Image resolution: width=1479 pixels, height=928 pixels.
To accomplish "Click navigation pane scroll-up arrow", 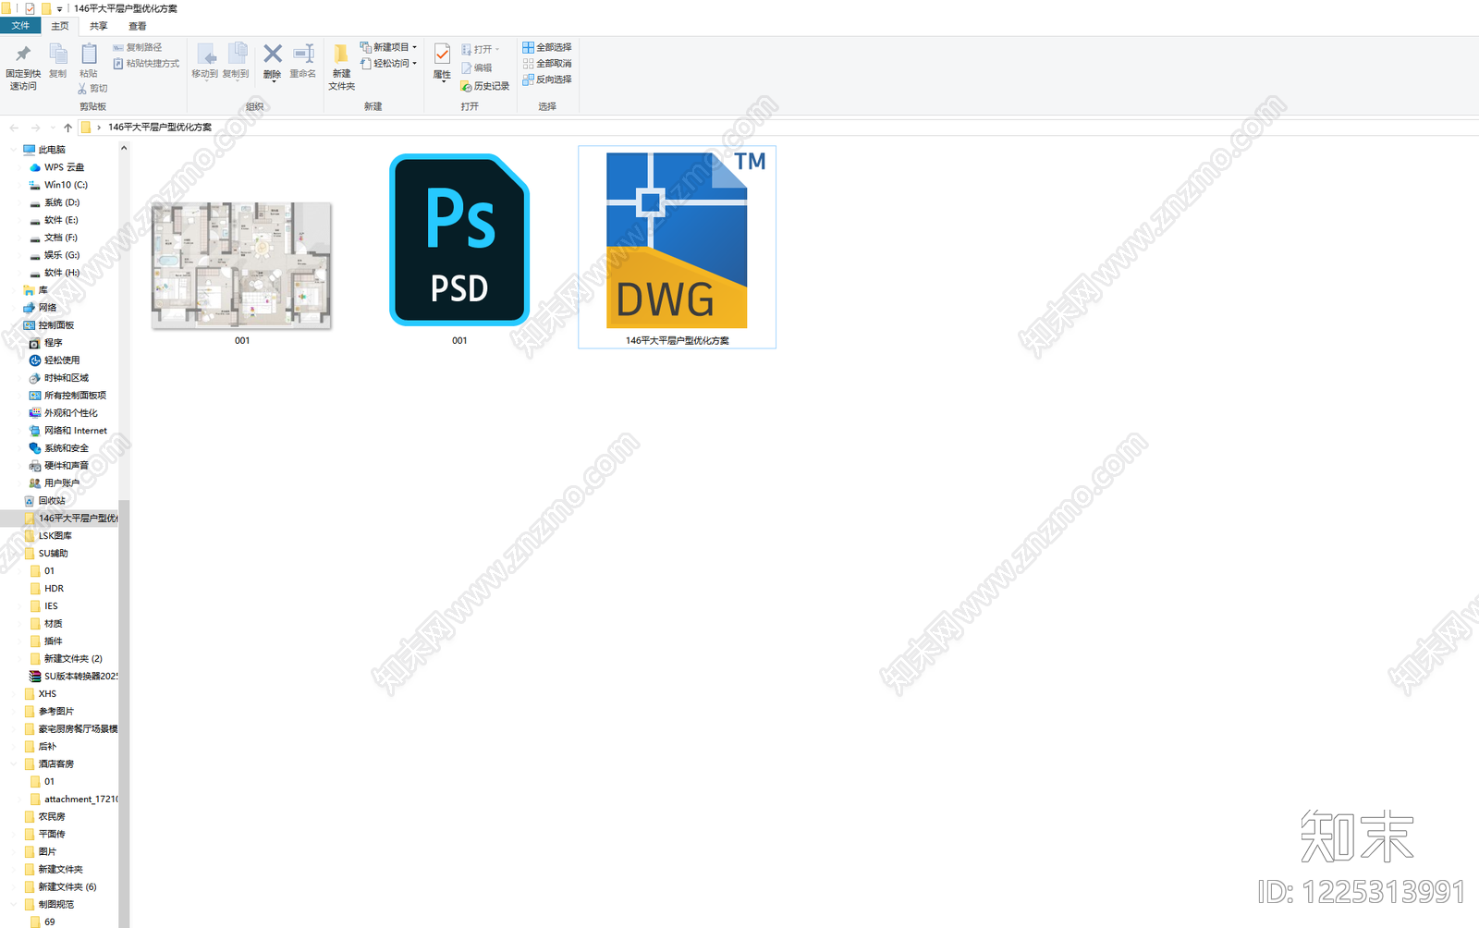I will pyautogui.click(x=124, y=149).
